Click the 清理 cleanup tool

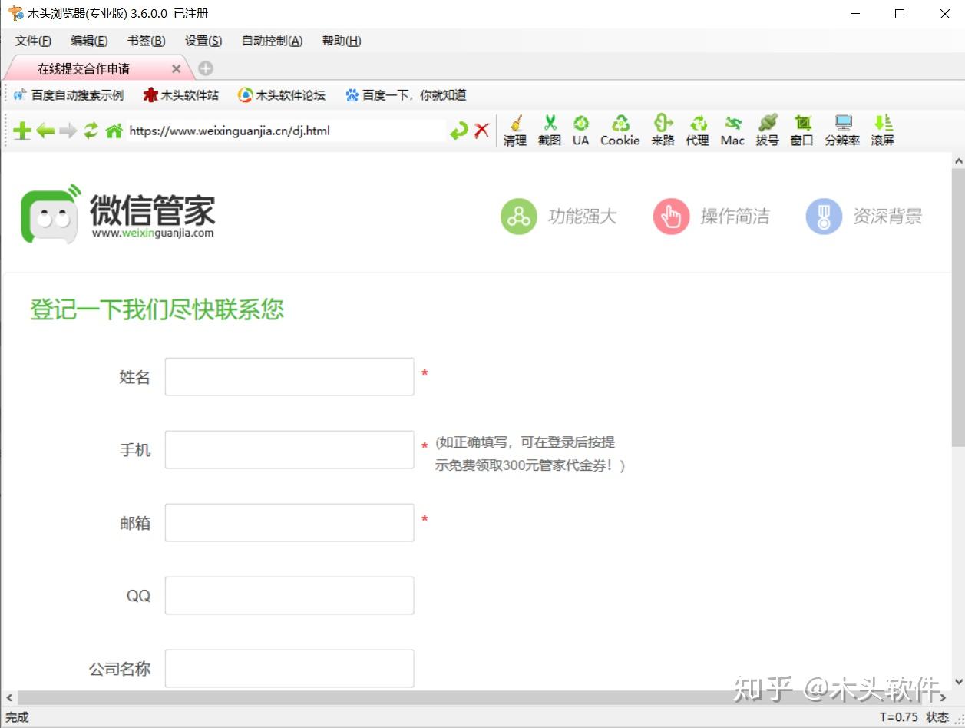coord(515,131)
